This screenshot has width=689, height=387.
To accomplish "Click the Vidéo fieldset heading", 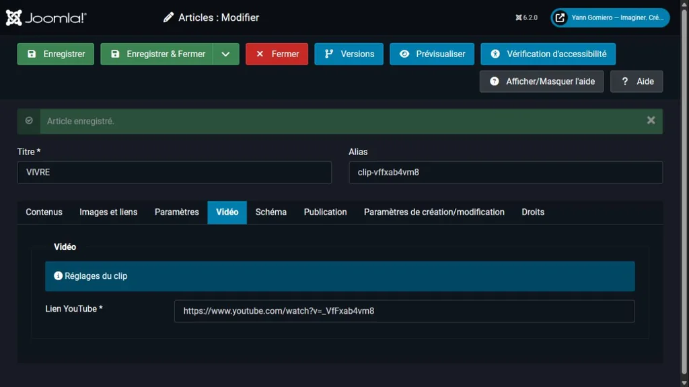I will click(65, 247).
